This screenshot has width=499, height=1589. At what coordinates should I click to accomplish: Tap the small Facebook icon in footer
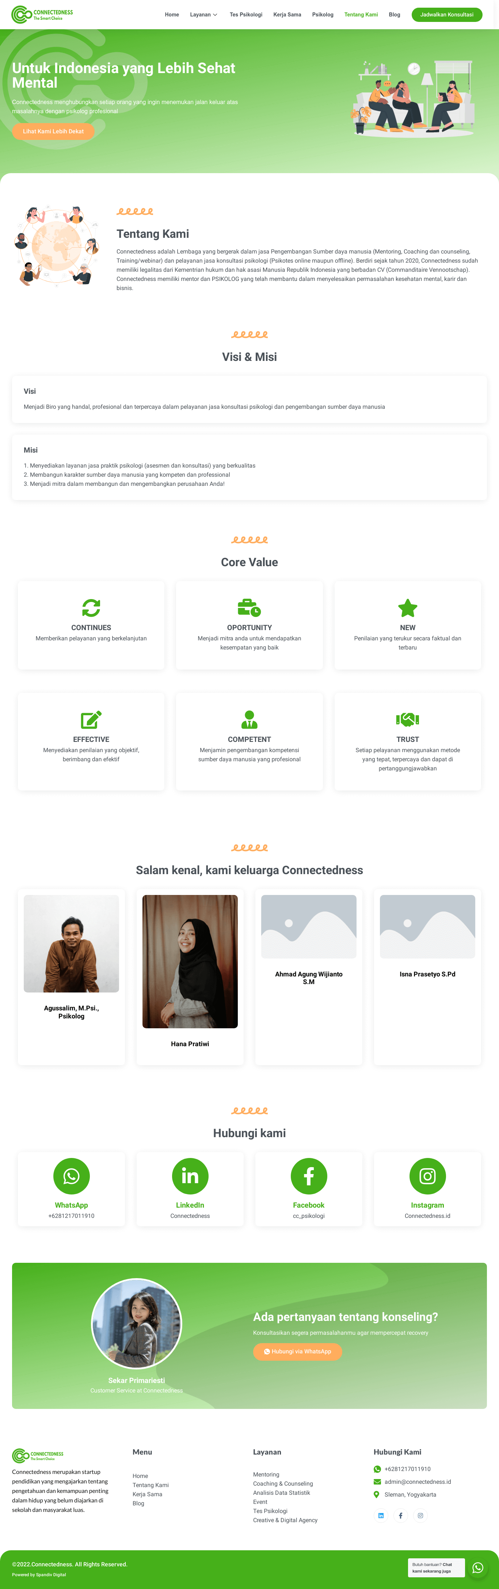click(400, 1516)
